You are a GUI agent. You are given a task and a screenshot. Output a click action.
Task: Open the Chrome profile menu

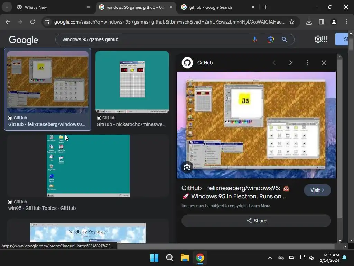click(x=334, y=22)
